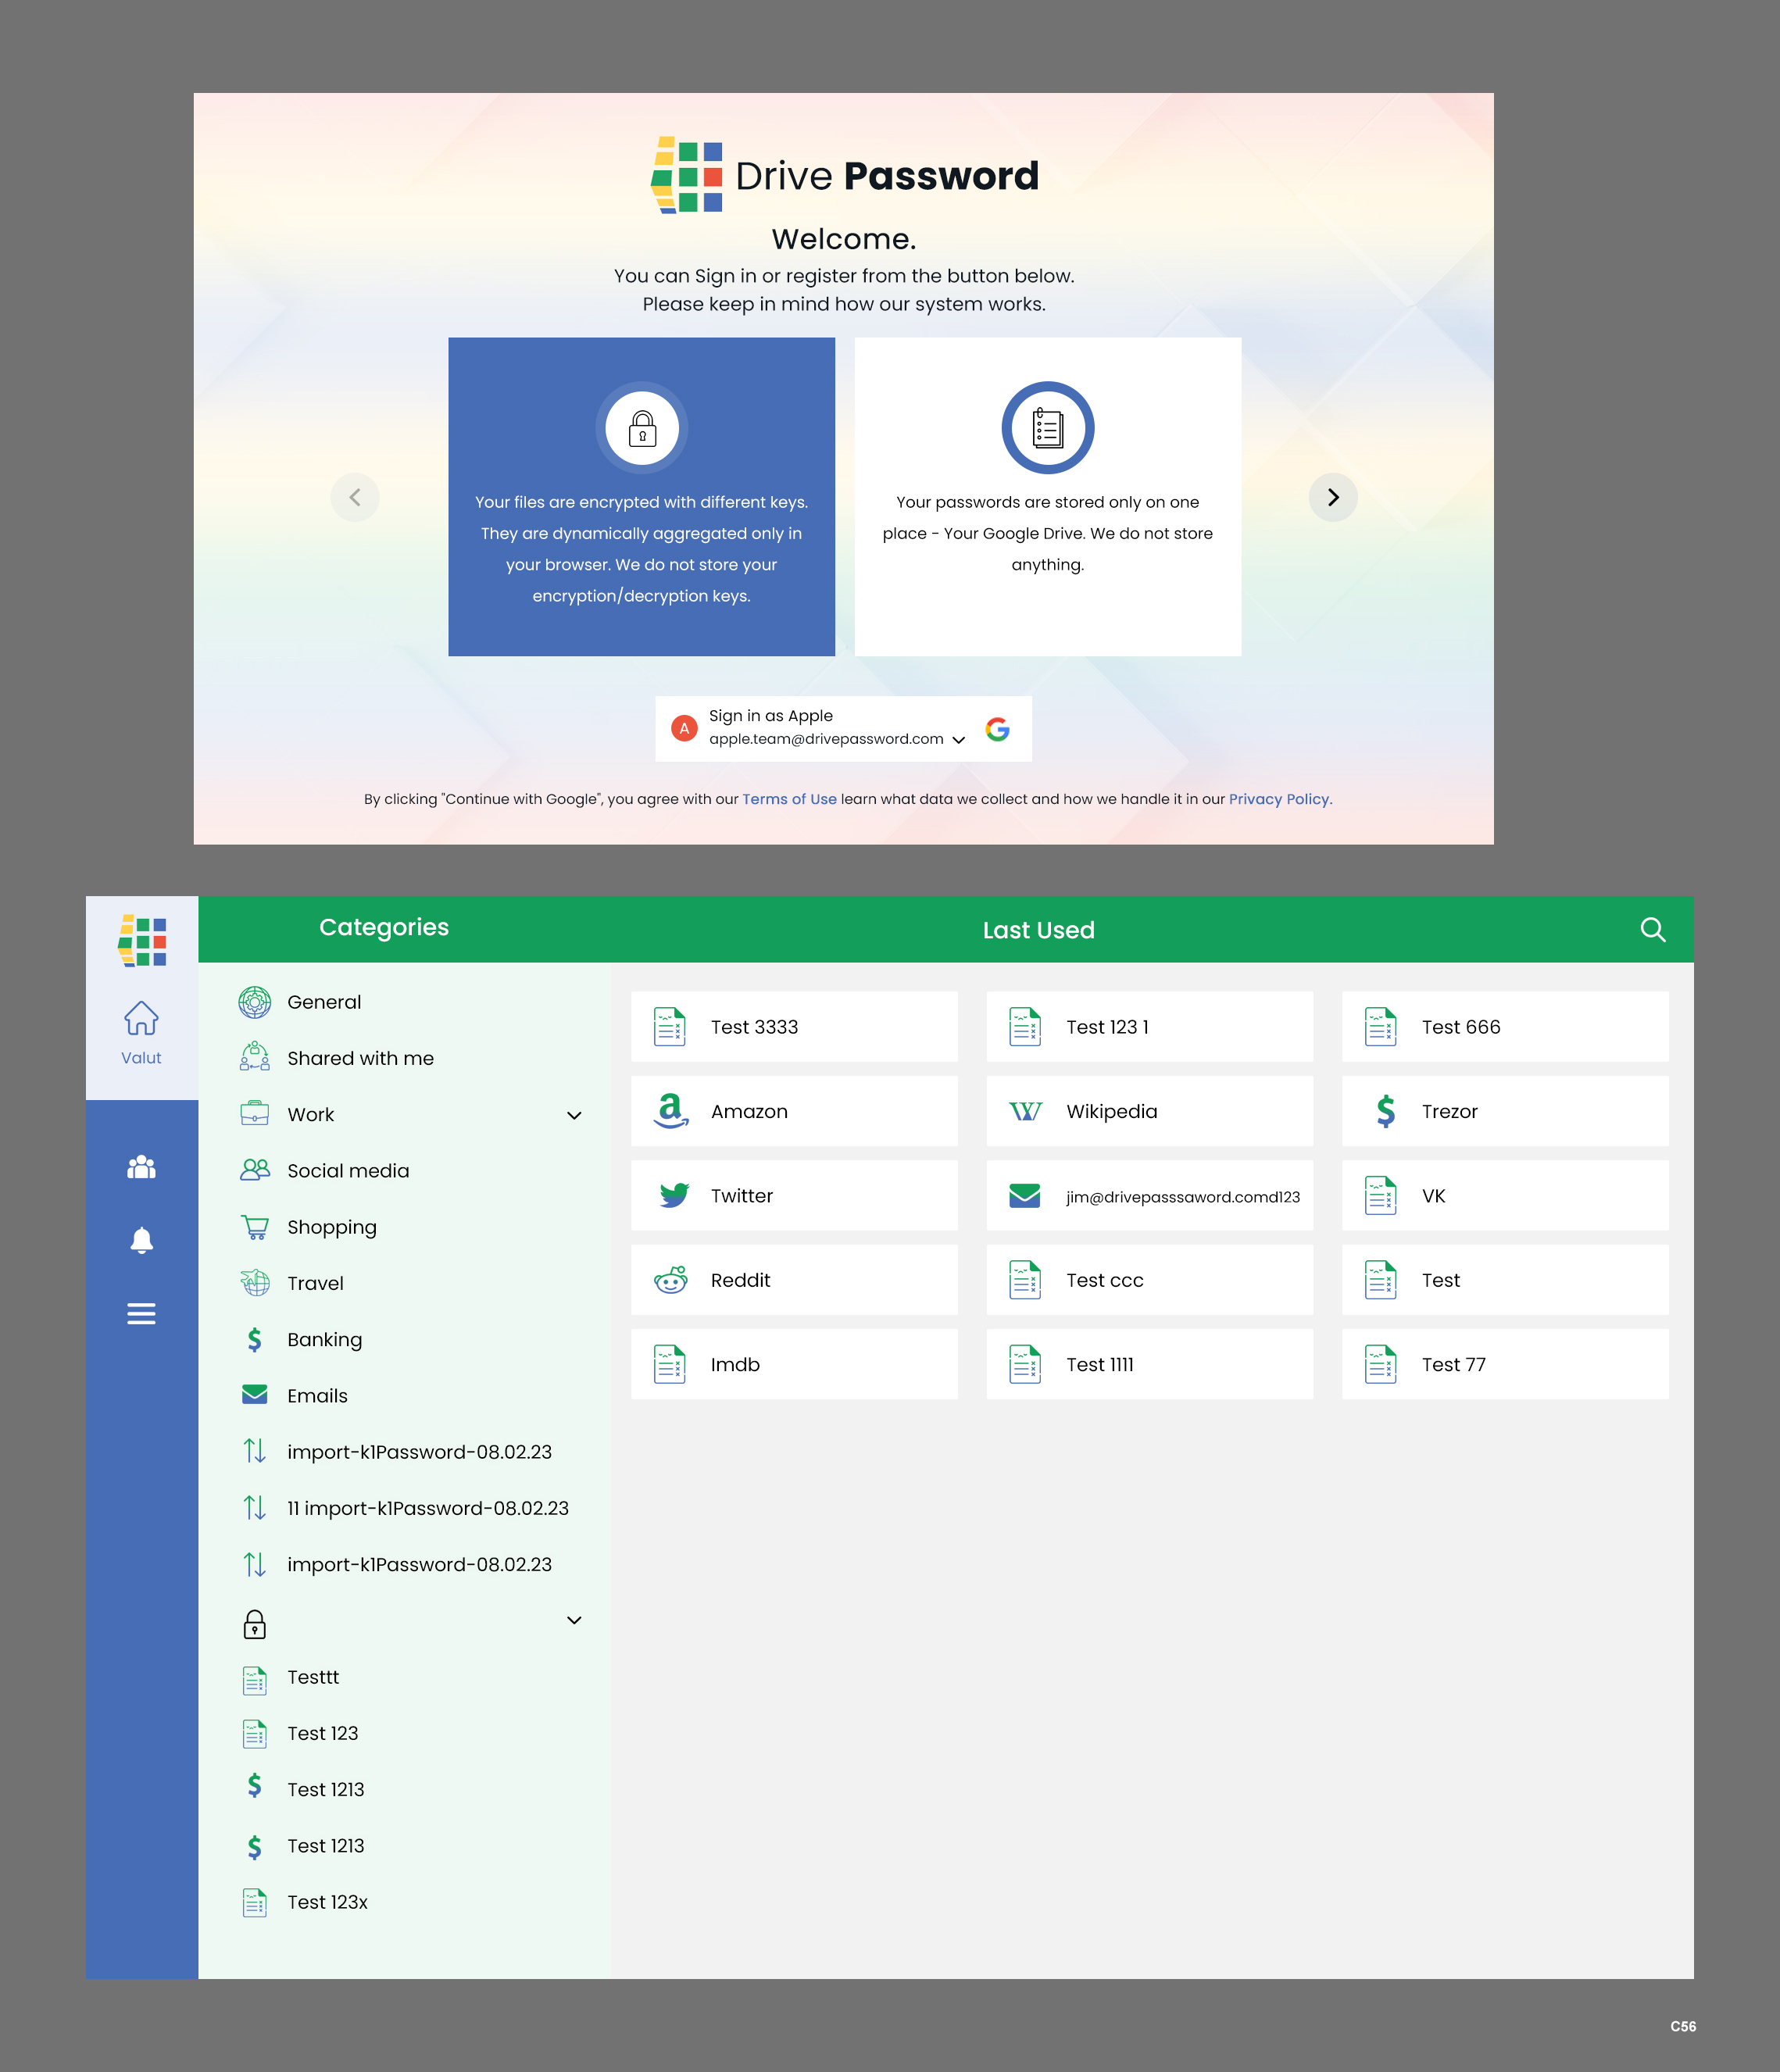The image size is (1780, 2072).
Task: Click the Google logo icon
Action: click(997, 729)
